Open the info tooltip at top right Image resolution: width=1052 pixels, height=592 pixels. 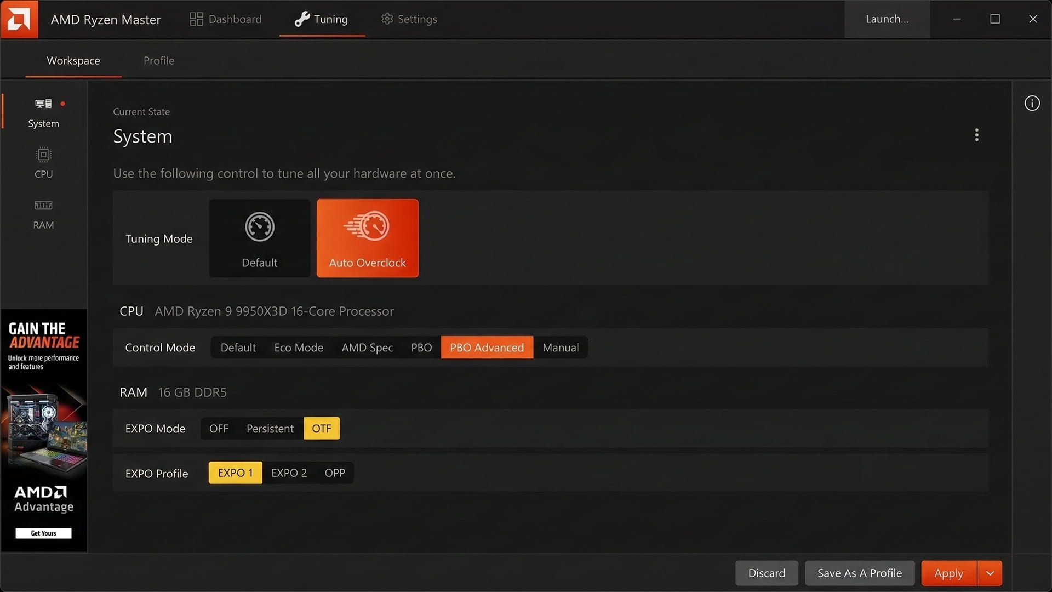point(1032,103)
